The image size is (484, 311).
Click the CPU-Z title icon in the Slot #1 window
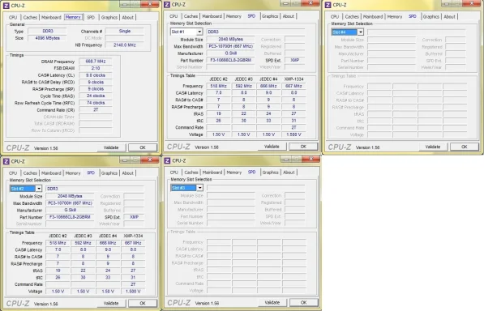(167, 5)
